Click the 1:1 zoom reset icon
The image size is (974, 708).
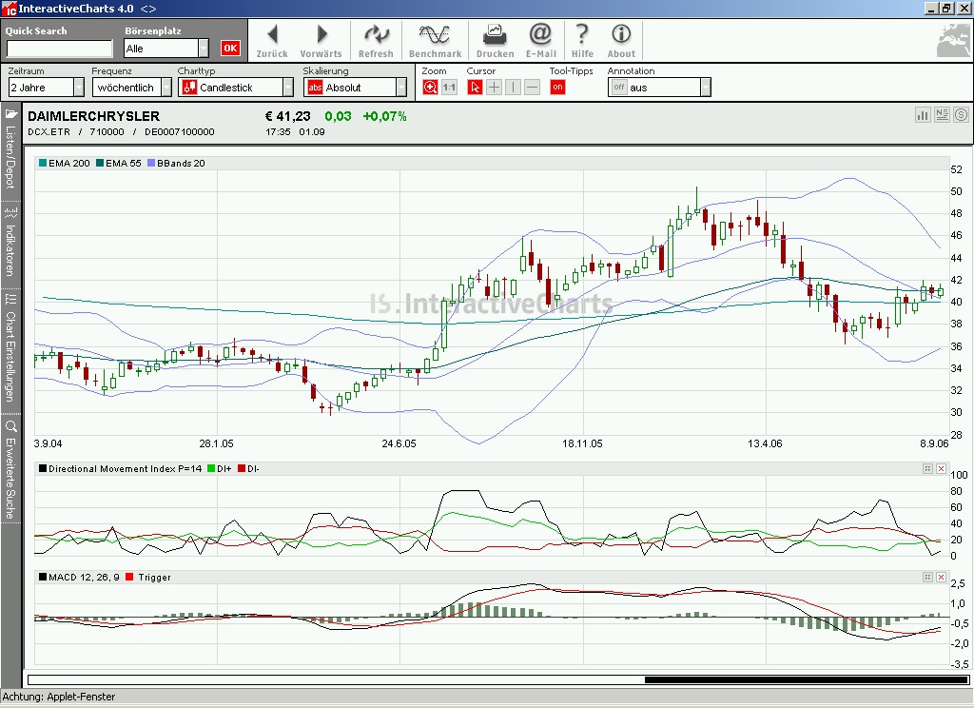pyautogui.click(x=450, y=87)
